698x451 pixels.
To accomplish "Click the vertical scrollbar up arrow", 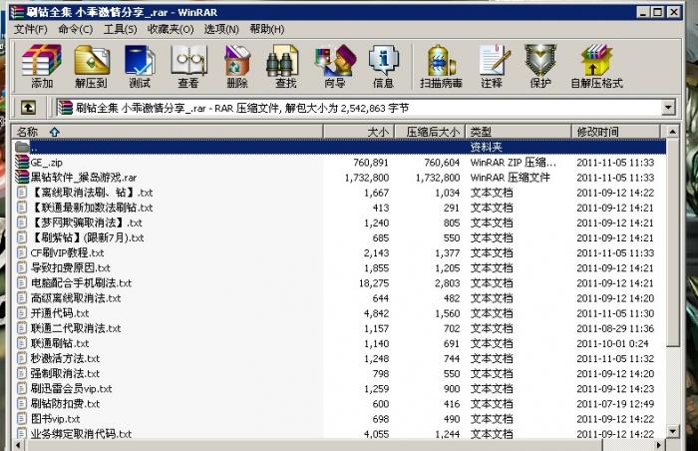I will 673,132.
